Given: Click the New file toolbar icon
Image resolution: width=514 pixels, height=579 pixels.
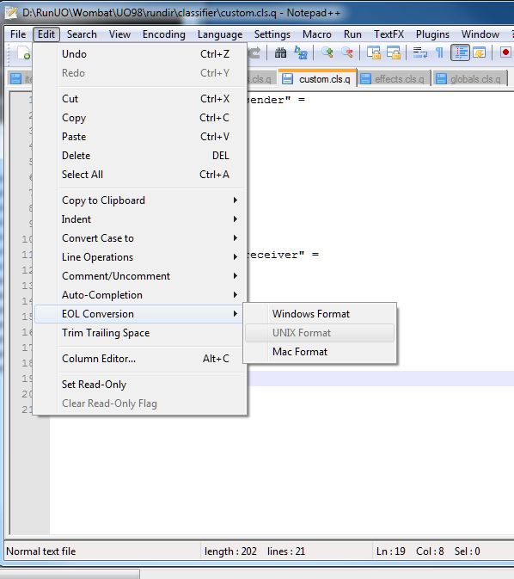Looking at the screenshot, I should click(x=24, y=53).
